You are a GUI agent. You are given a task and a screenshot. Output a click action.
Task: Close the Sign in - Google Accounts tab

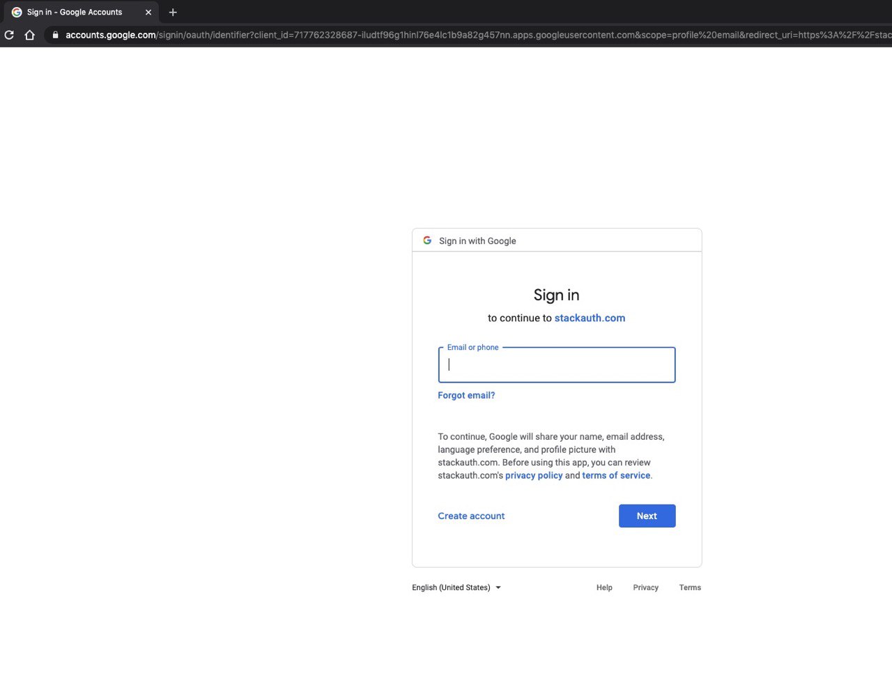click(148, 12)
